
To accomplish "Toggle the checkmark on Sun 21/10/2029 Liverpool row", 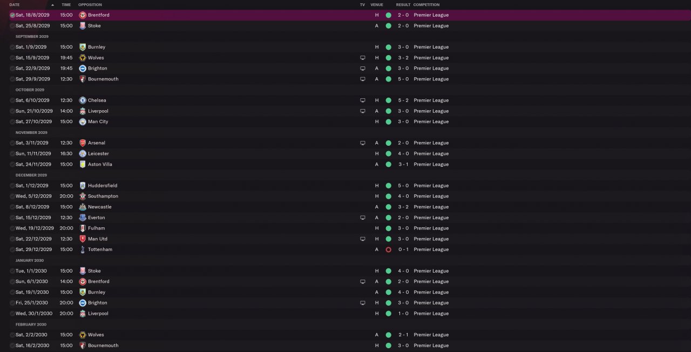I will pos(12,111).
